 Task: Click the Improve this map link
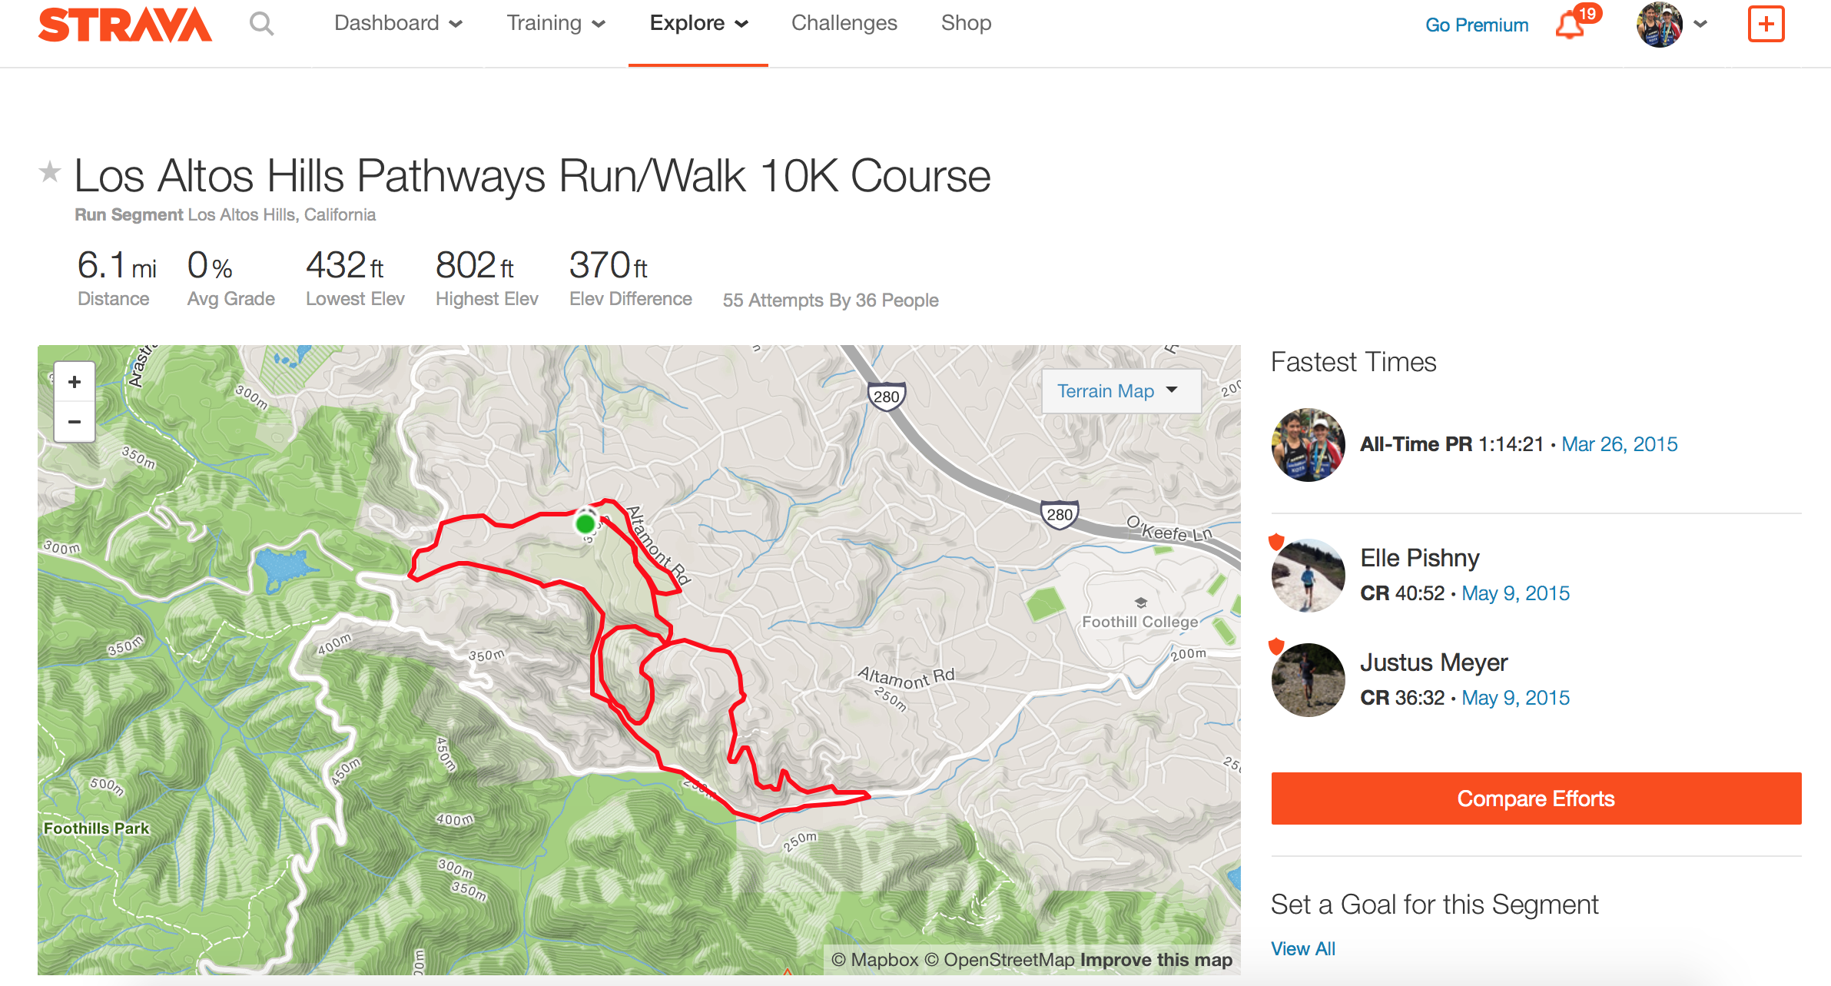pyautogui.click(x=1154, y=959)
